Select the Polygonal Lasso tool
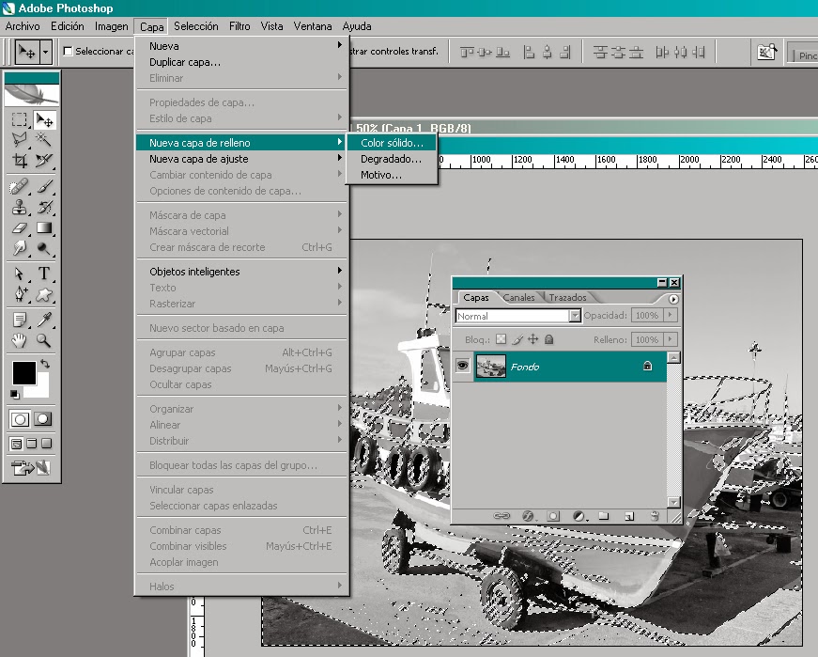Viewport: 818px width, 657px height. pos(20,139)
